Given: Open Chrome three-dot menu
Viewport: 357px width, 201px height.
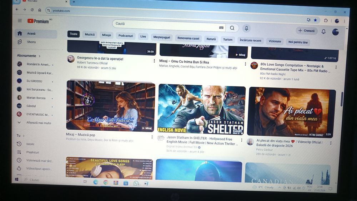Looking at the screenshot, I should (x=344, y=21).
